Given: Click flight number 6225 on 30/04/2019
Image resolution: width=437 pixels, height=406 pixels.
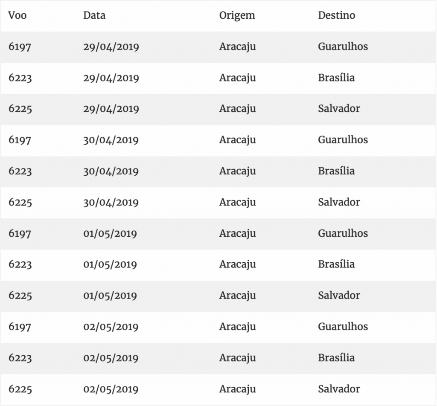Looking at the screenshot, I should (20, 202).
